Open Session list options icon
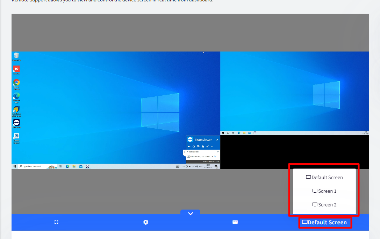The width and height of the screenshot is (380, 239). pyautogui.click(x=218, y=151)
